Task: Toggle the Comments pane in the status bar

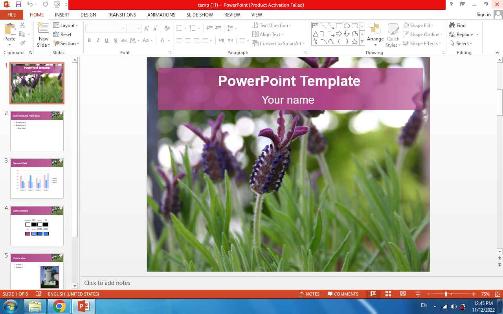Action: 343,294
